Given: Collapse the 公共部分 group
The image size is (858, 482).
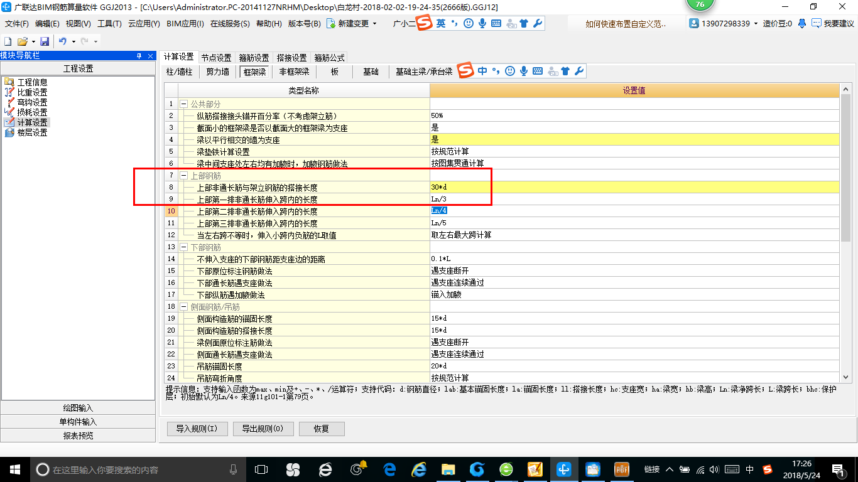Looking at the screenshot, I should [x=183, y=104].
